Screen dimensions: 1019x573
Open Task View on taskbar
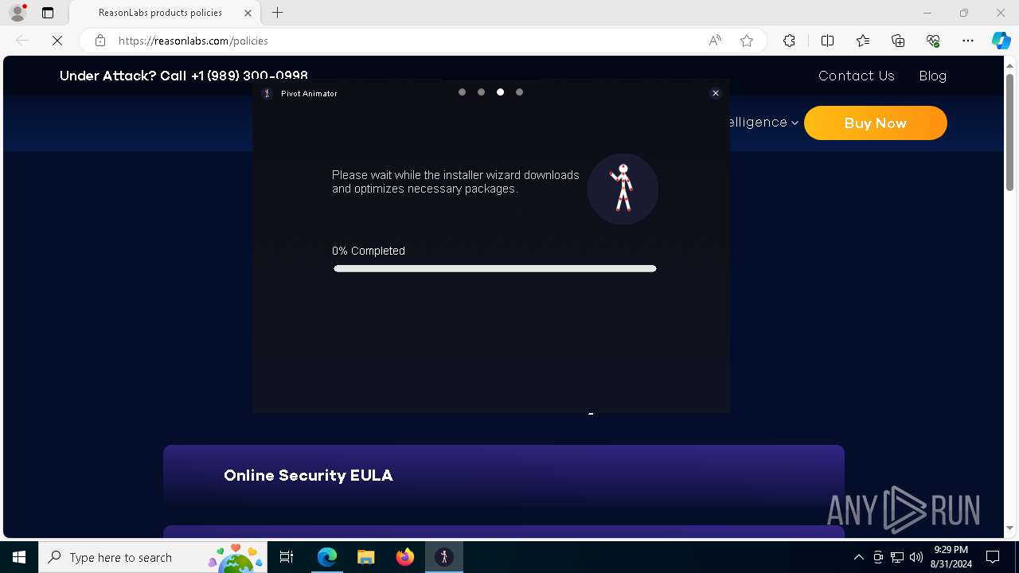point(287,557)
